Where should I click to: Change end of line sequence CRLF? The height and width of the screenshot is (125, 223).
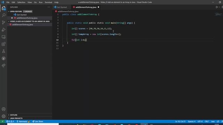point(207,122)
